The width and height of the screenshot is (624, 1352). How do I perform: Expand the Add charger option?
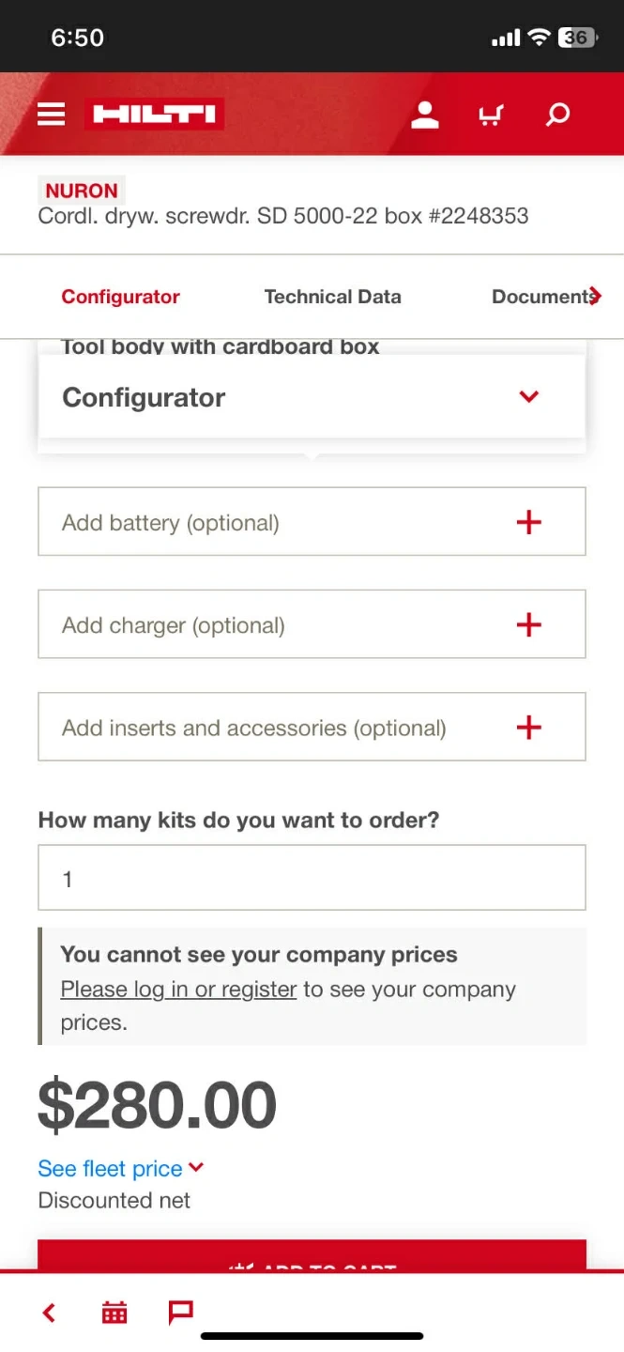(312, 624)
